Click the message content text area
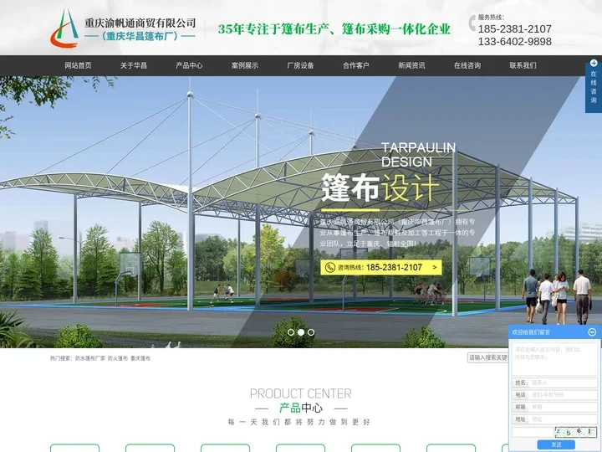Viewport: 602px width, 452px height. pos(554,359)
